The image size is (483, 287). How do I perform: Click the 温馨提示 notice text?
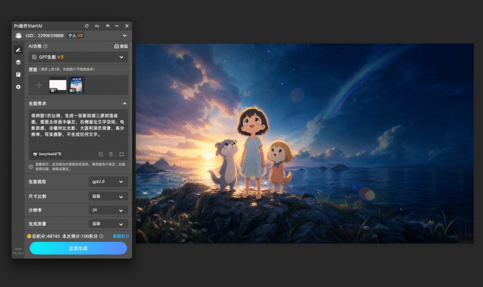click(80, 167)
